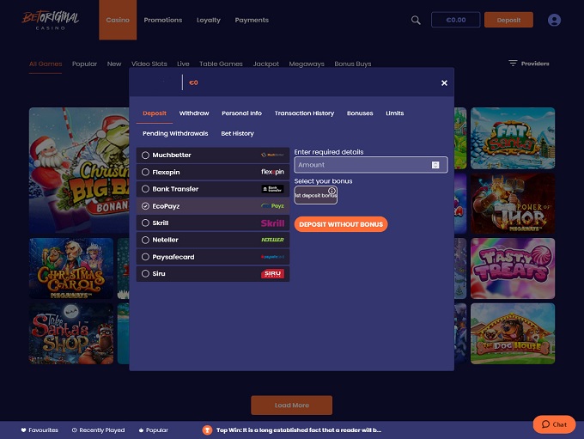The width and height of the screenshot is (584, 439).
Task: Choose Paysafecard as payment method
Action: 173,256
